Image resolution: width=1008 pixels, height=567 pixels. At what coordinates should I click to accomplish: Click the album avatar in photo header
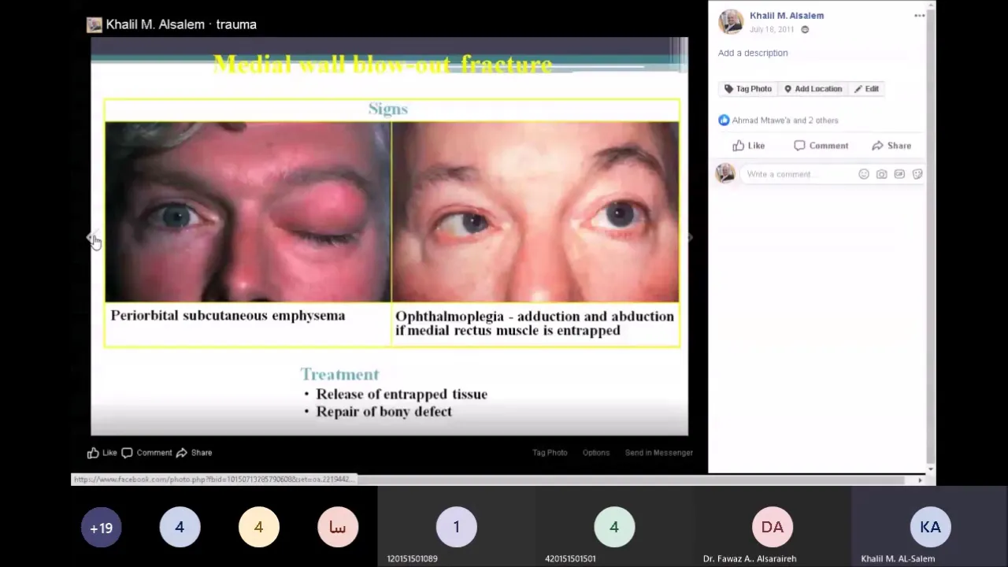tap(94, 24)
